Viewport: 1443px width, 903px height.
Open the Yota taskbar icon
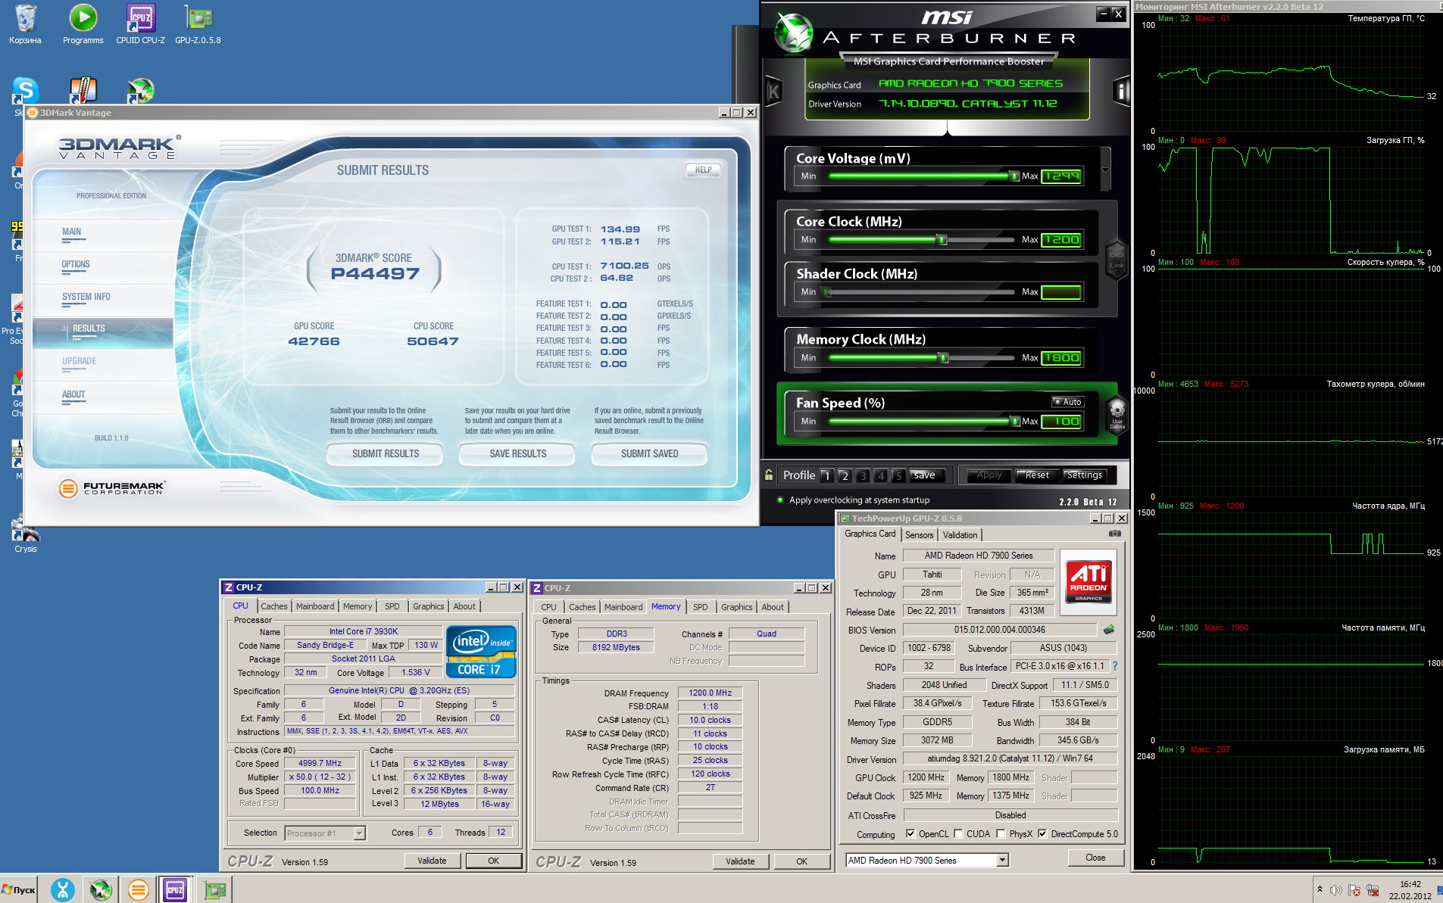click(63, 890)
